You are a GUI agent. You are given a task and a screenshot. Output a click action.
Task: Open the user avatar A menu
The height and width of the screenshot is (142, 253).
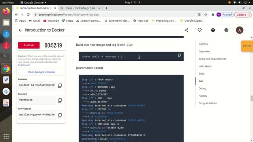(x=240, y=30)
